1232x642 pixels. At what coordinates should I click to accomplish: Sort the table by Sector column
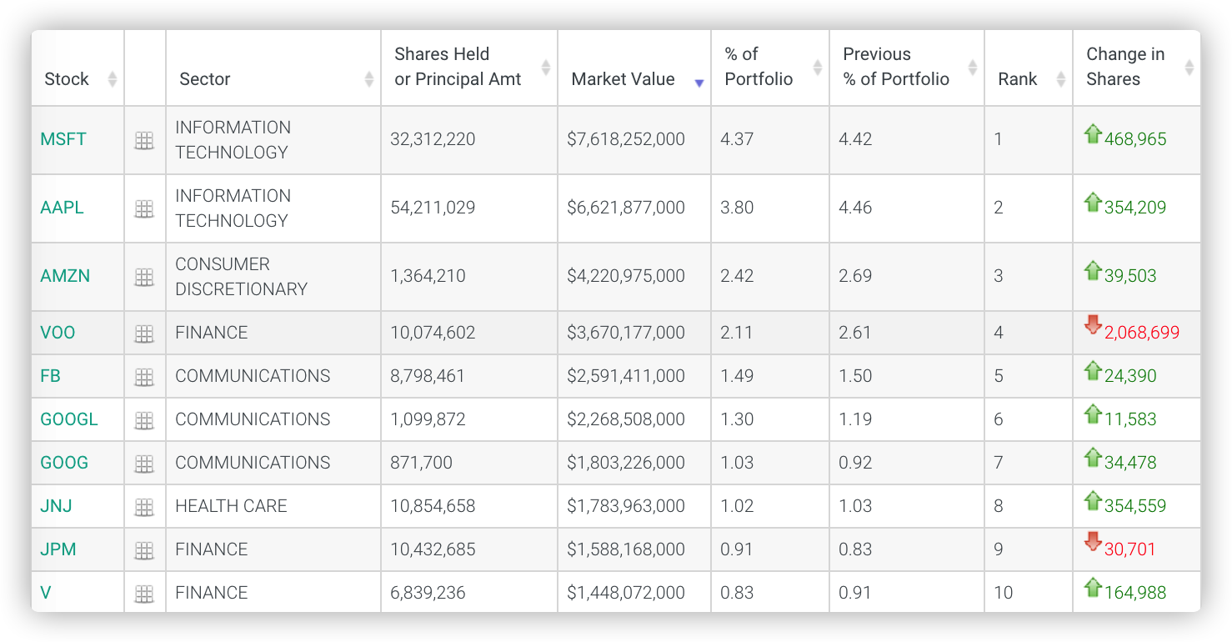pos(273,68)
